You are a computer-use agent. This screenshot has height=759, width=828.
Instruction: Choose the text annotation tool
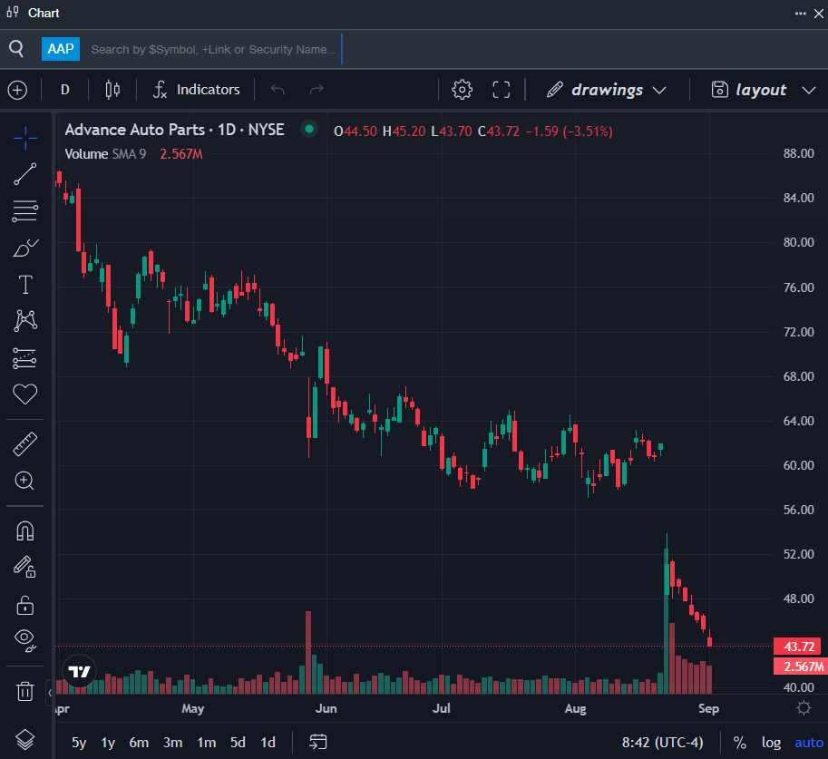pos(25,285)
